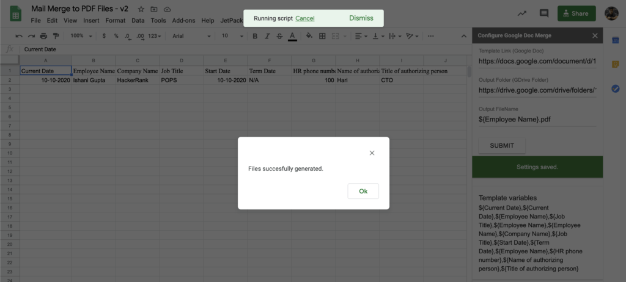The height and width of the screenshot is (282, 626).
Task: Open the Tools menu
Action: pyautogui.click(x=158, y=20)
